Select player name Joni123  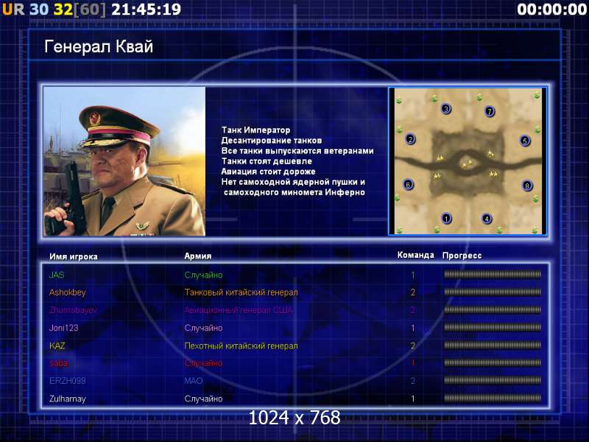64,328
